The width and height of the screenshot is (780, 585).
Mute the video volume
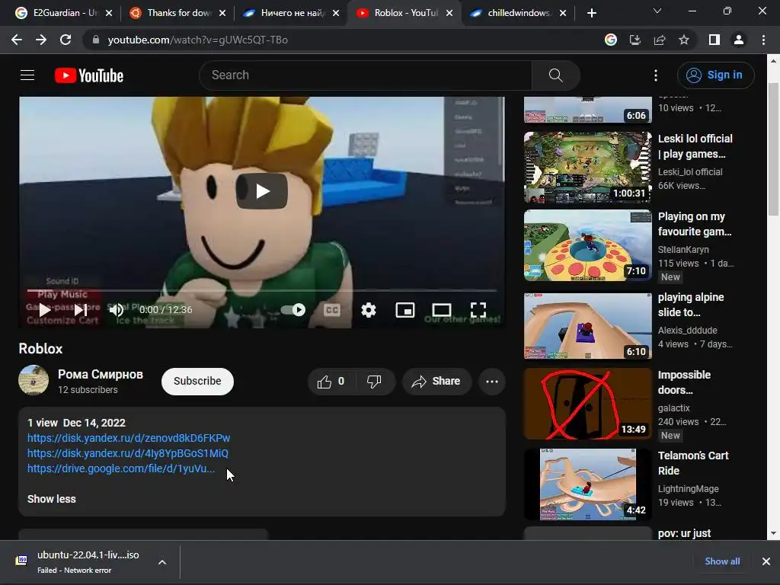tap(117, 310)
